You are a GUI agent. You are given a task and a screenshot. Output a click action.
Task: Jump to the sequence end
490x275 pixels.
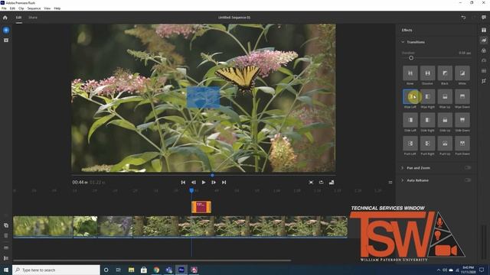pos(224,183)
